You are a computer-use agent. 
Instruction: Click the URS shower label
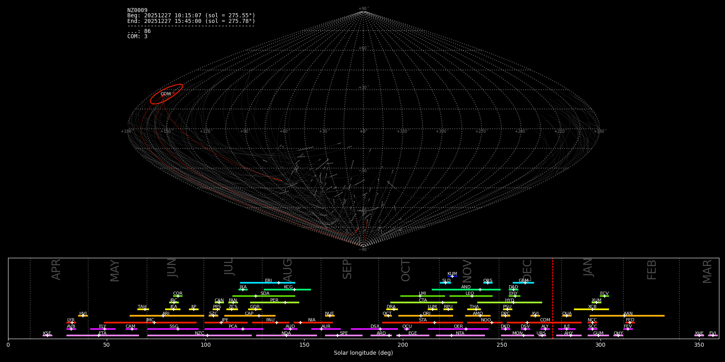[x=541, y=333]
